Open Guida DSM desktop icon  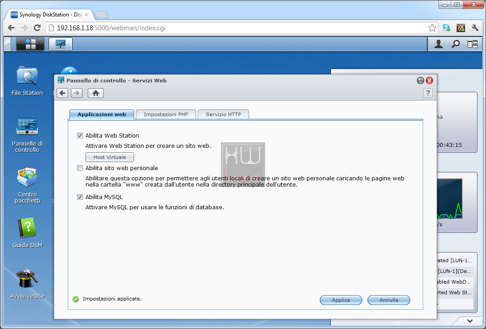click(x=27, y=233)
